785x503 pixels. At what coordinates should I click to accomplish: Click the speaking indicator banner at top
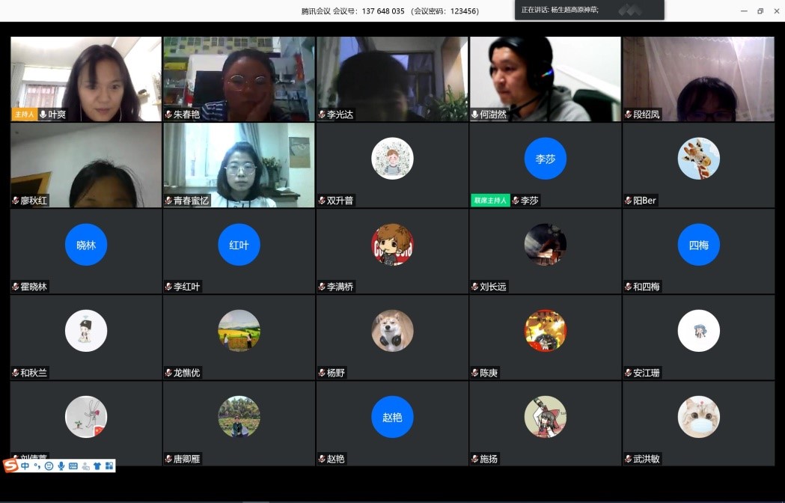click(x=589, y=10)
